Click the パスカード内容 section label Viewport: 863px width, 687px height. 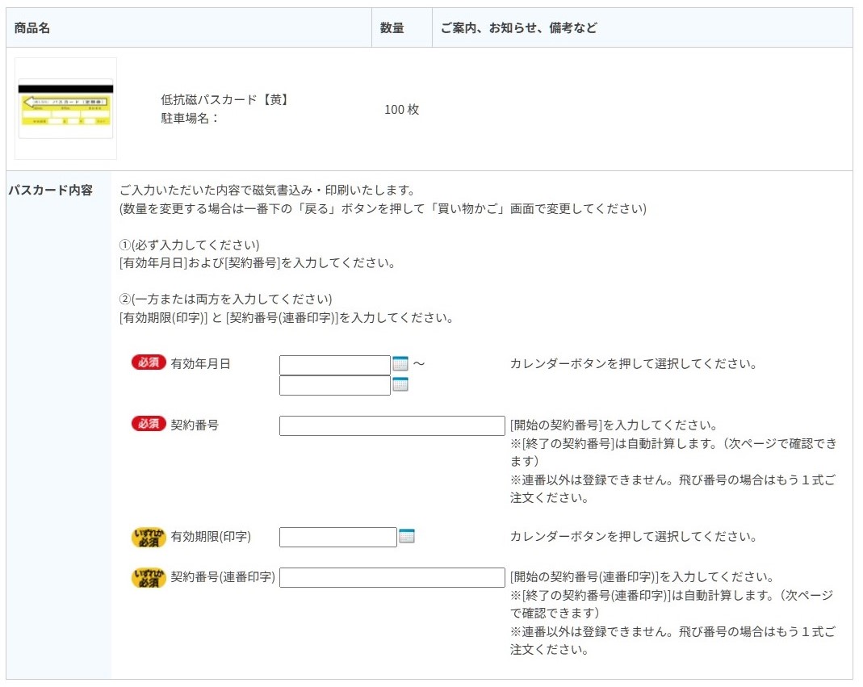(x=50, y=191)
